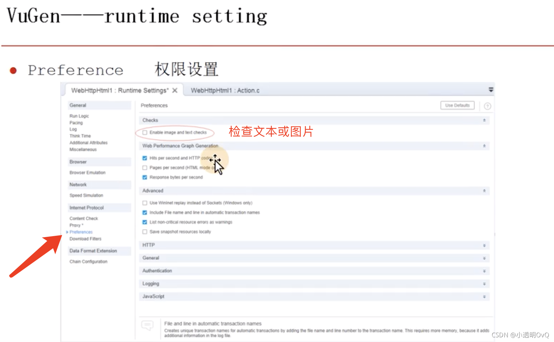Toggle Include File name and line checkbox
Screen dimensions: 554x342
click(x=145, y=212)
